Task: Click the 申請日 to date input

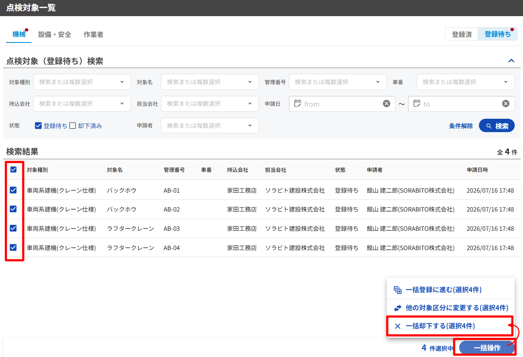Action: point(461,103)
